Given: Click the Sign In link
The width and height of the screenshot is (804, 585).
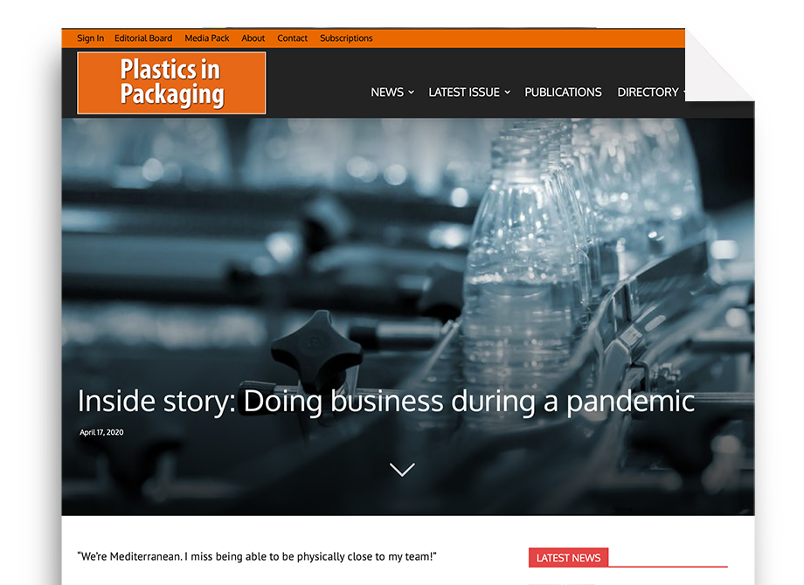Looking at the screenshot, I should click(x=90, y=38).
